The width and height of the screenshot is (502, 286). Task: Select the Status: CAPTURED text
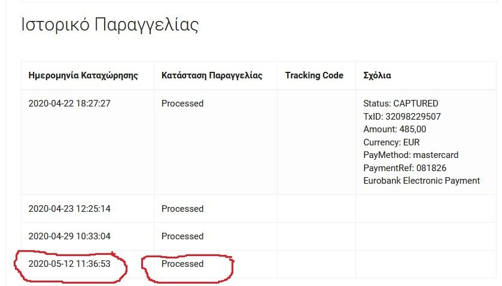(x=401, y=104)
